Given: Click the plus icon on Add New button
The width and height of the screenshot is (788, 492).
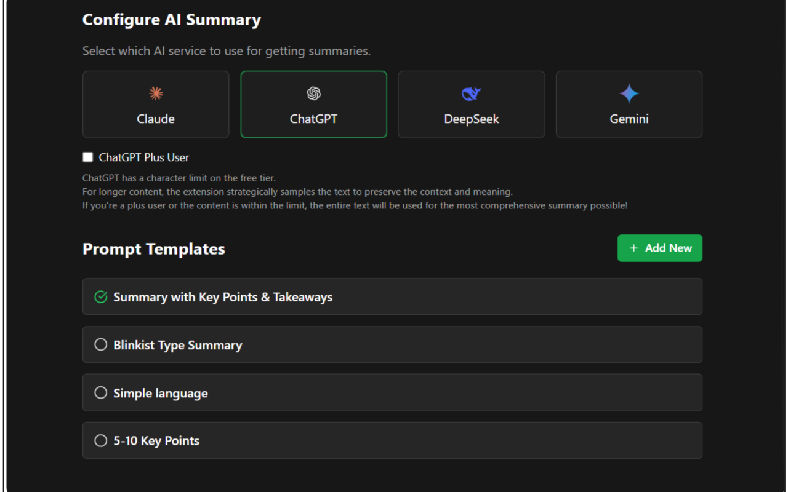Looking at the screenshot, I should [x=633, y=248].
